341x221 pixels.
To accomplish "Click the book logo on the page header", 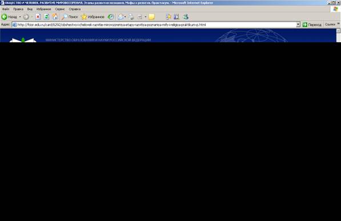I will [23, 40].
